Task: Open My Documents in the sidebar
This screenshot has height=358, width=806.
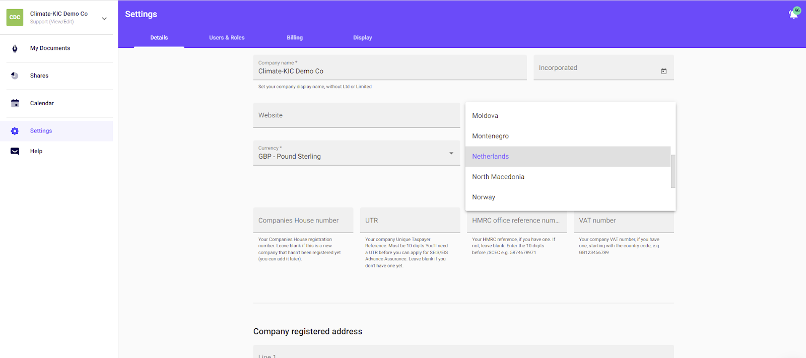Action: pos(50,48)
